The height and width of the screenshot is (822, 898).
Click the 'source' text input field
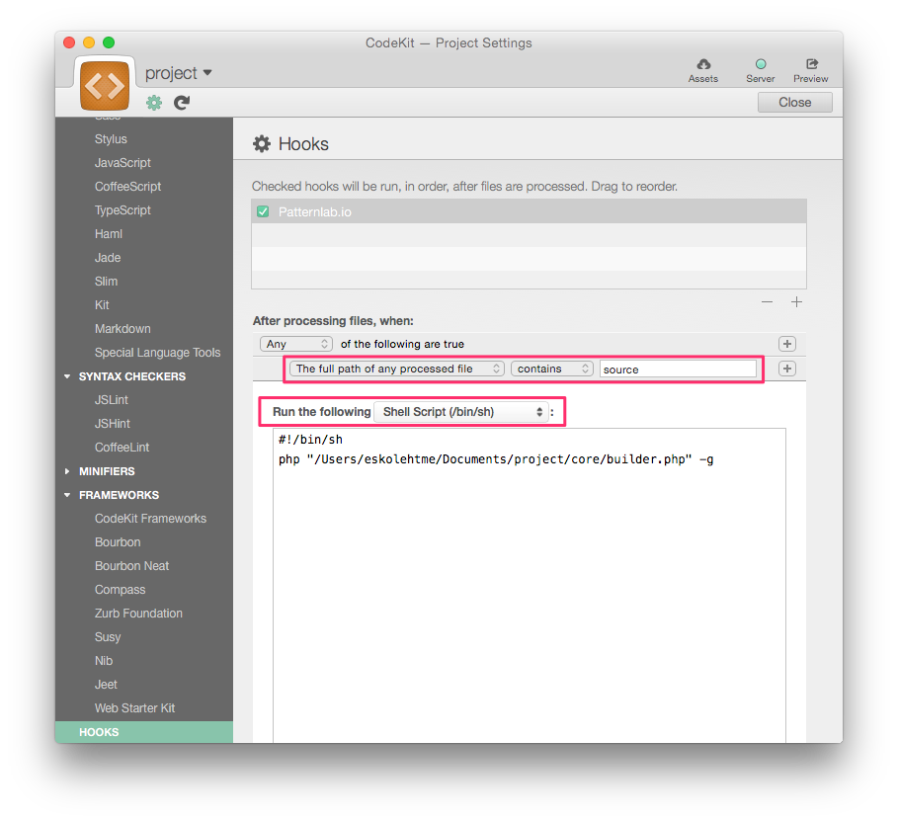click(678, 369)
